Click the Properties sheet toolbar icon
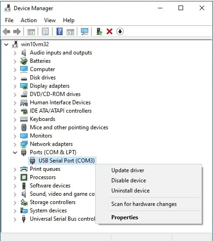The image size is (213, 241). coord(46,31)
